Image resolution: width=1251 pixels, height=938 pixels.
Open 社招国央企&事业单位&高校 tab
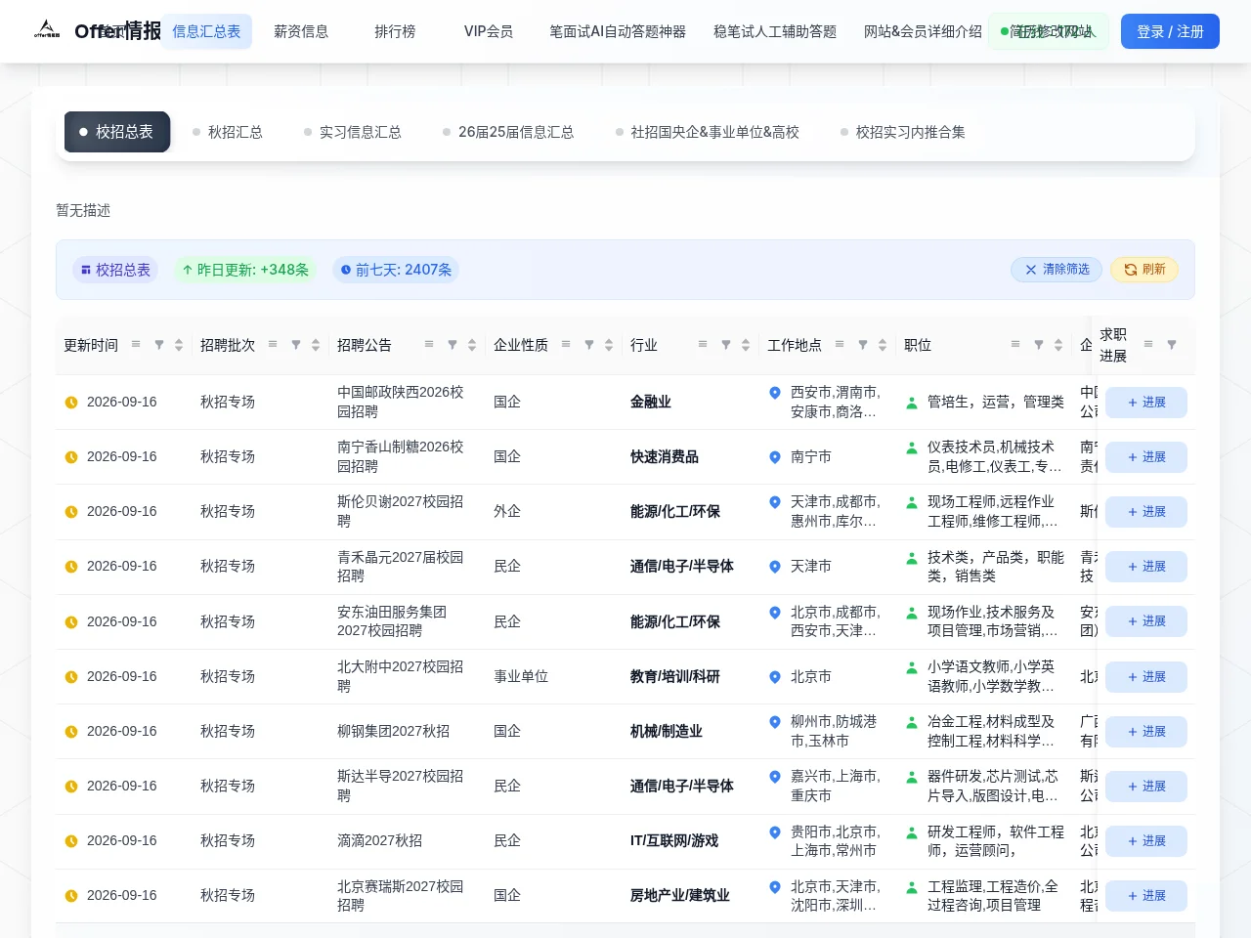pos(708,132)
